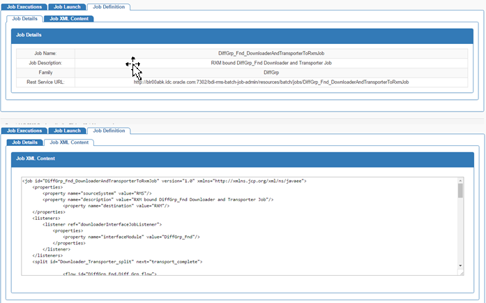
Task: Click the 'Family' label cell
Action: point(45,73)
